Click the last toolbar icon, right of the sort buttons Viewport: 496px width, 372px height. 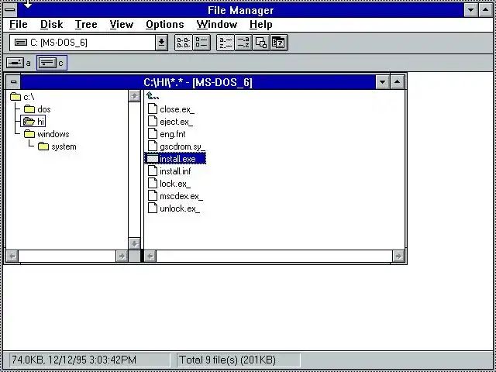pyautogui.click(x=279, y=43)
